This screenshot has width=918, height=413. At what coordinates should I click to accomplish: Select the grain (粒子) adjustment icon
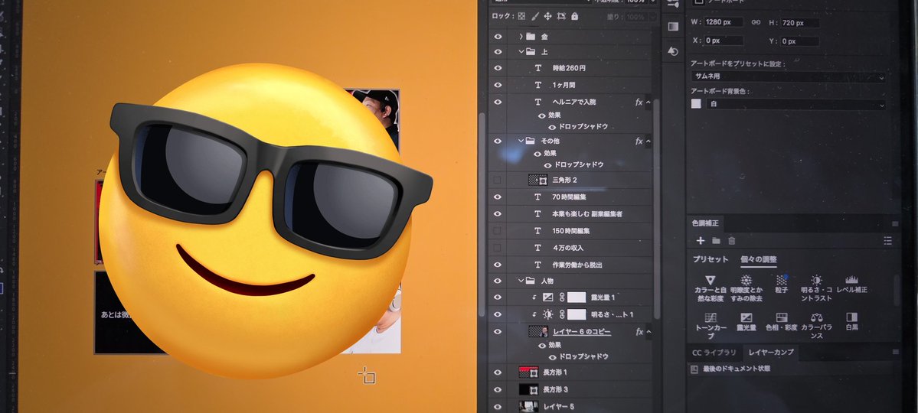coord(782,280)
